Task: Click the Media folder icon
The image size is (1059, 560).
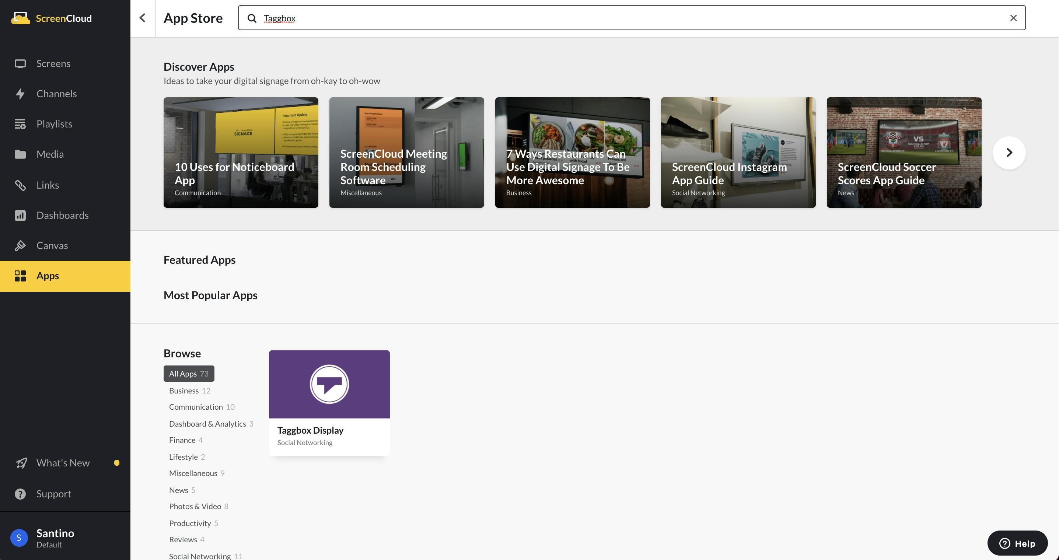Action: (x=20, y=154)
